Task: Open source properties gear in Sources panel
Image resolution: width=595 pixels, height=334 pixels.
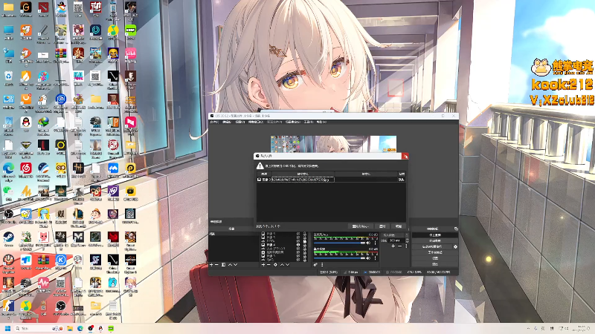Action: (275, 265)
